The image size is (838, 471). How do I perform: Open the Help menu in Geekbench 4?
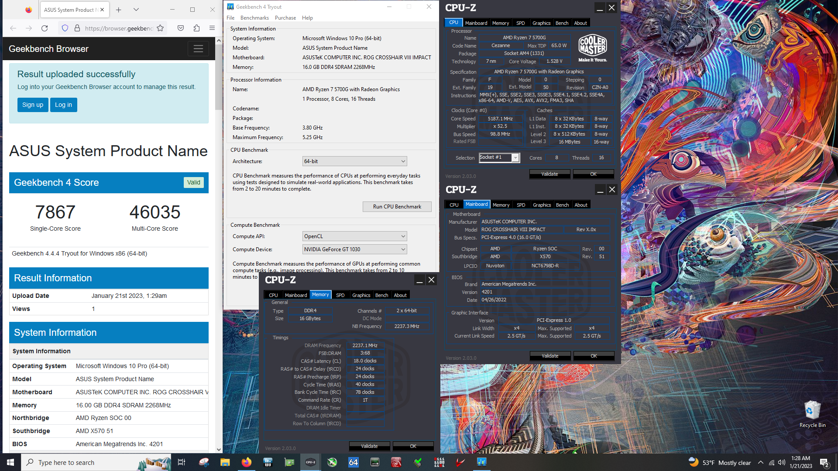point(307,18)
